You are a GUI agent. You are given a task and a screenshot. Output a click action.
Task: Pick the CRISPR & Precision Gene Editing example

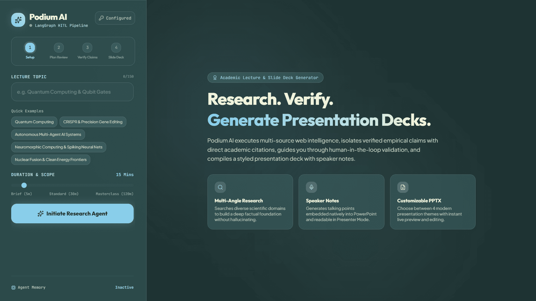click(x=93, y=122)
